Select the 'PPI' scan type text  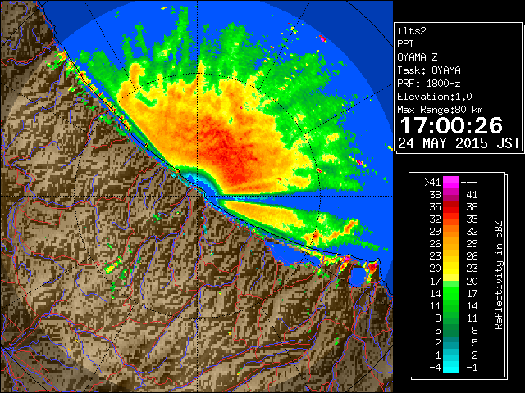click(405, 44)
